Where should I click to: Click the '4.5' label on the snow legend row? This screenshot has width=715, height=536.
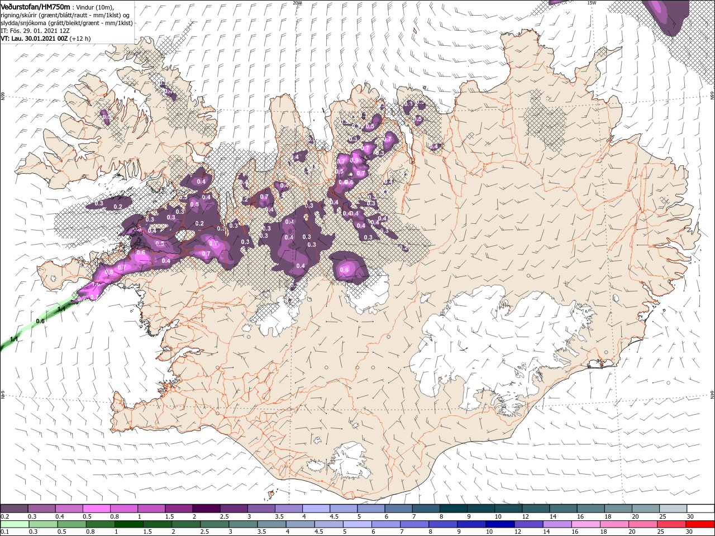(x=334, y=516)
